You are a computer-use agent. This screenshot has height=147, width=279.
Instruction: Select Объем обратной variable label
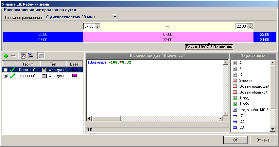(253, 92)
